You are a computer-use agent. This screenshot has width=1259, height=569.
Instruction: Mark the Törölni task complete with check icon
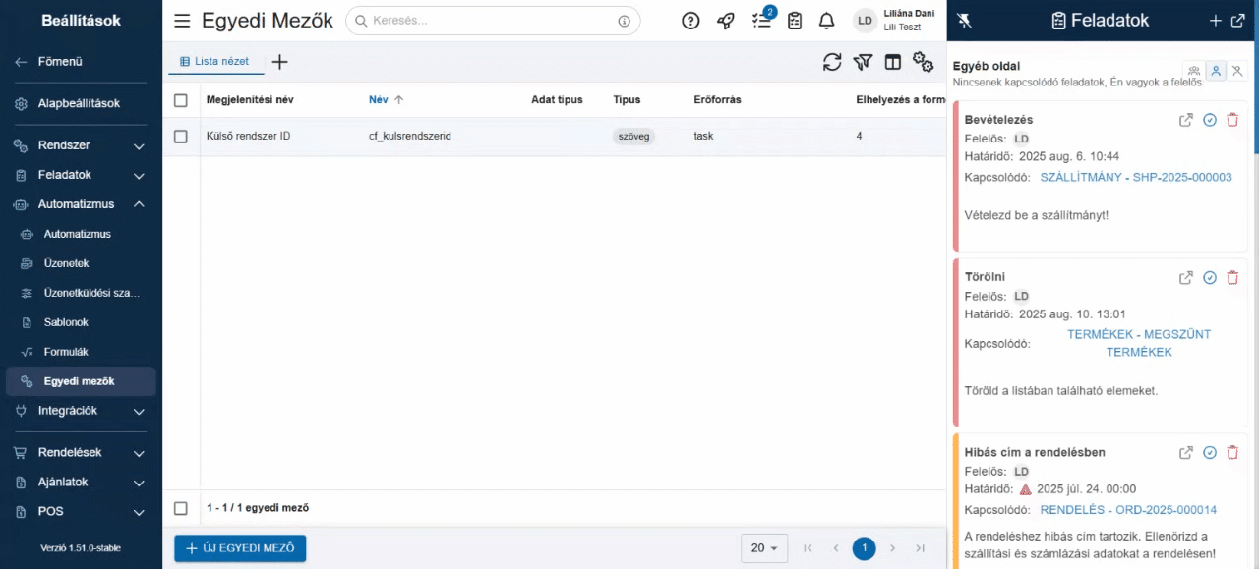coord(1210,277)
